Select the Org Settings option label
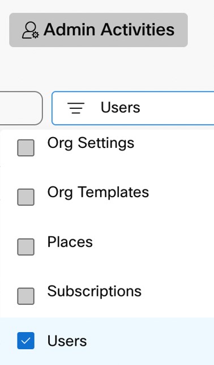 click(91, 143)
